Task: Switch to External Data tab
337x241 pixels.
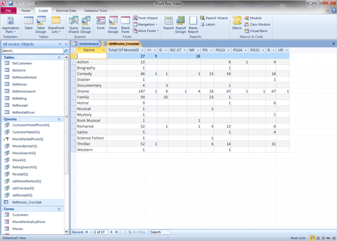Action: (66, 10)
